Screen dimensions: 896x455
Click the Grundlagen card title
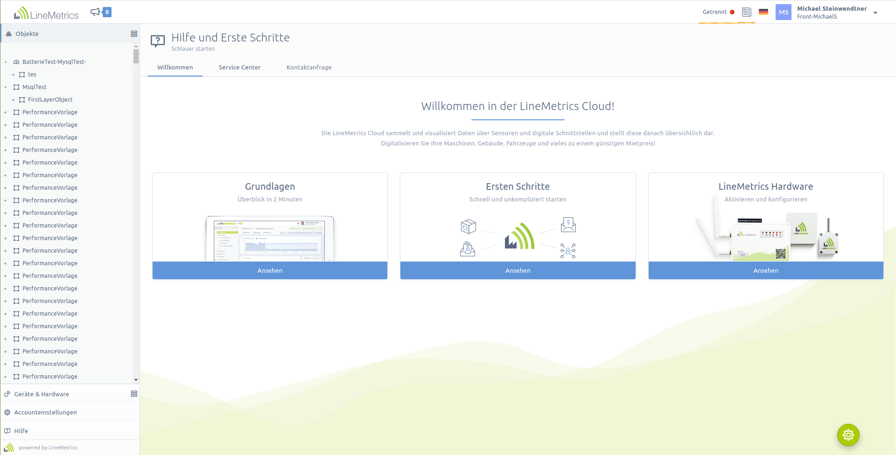[270, 186]
